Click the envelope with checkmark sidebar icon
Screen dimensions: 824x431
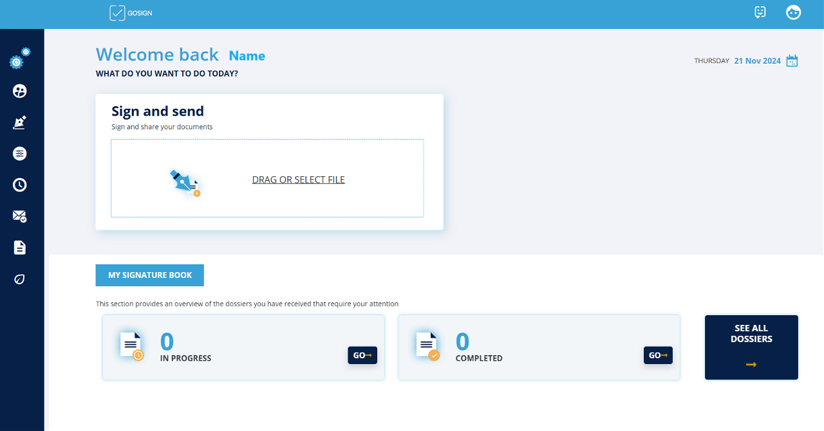pyautogui.click(x=20, y=216)
